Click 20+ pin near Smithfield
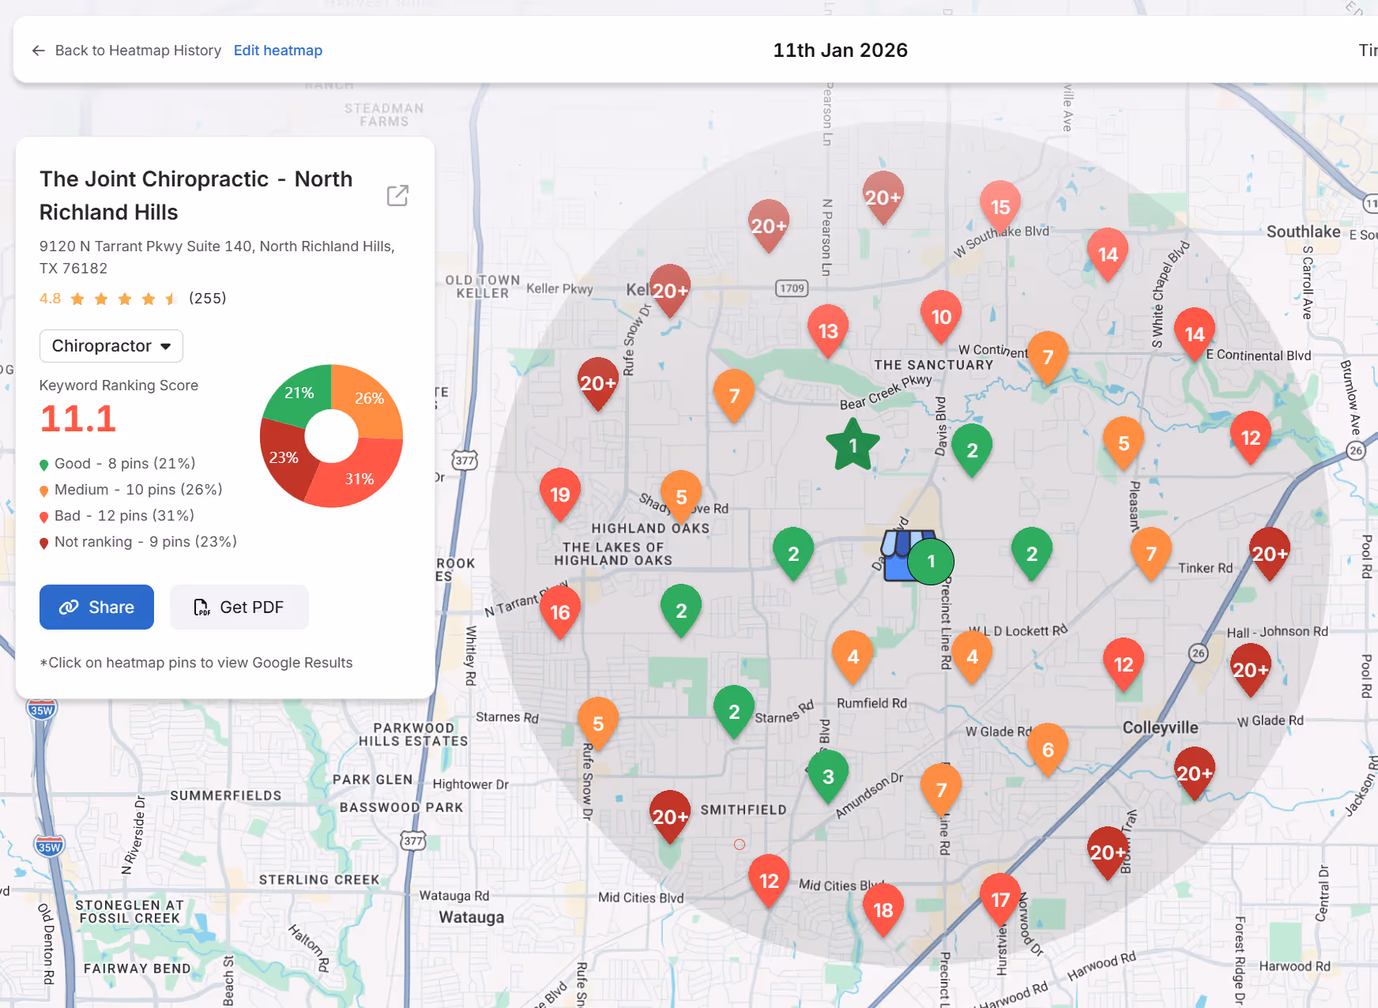Screen dimensions: 1378x1008 click(x=670, y=817)
